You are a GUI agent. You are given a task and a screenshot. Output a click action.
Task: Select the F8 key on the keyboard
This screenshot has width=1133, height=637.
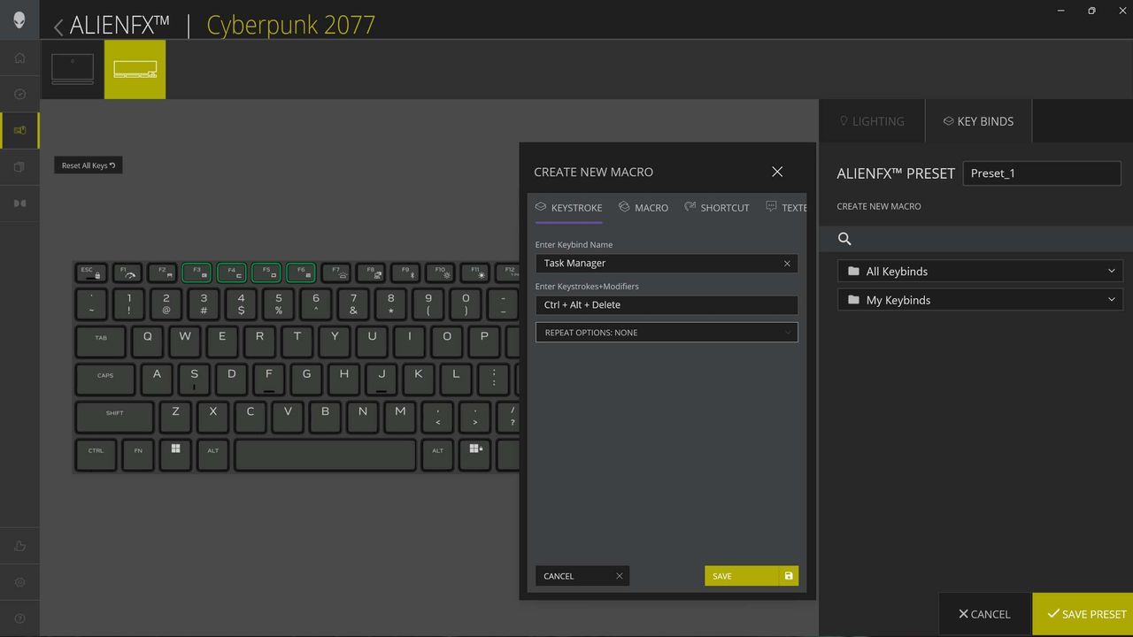point(371,272)
